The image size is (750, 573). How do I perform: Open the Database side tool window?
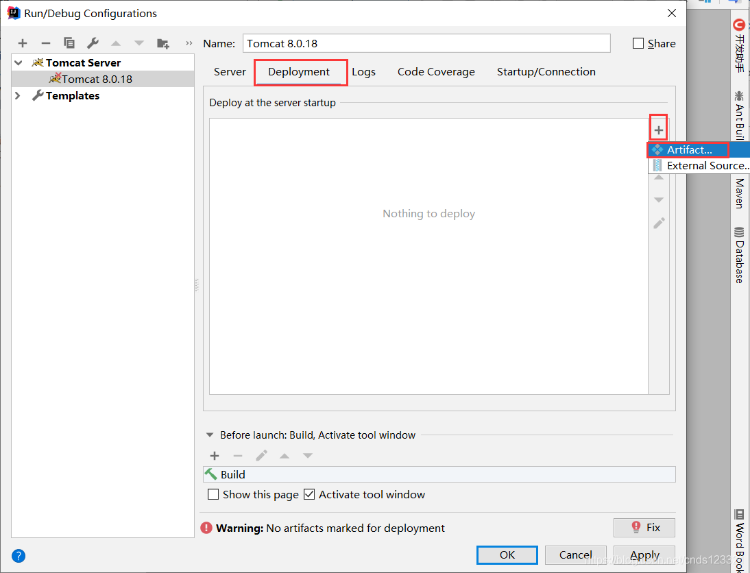[x=740, y=255]
